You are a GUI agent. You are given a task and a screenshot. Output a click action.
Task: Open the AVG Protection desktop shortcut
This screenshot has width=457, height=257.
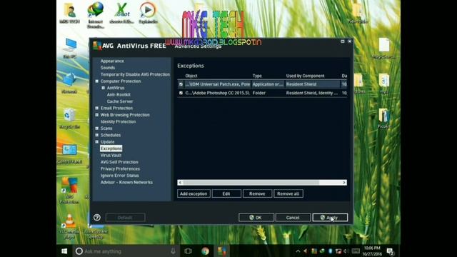[x=69, y=191]
